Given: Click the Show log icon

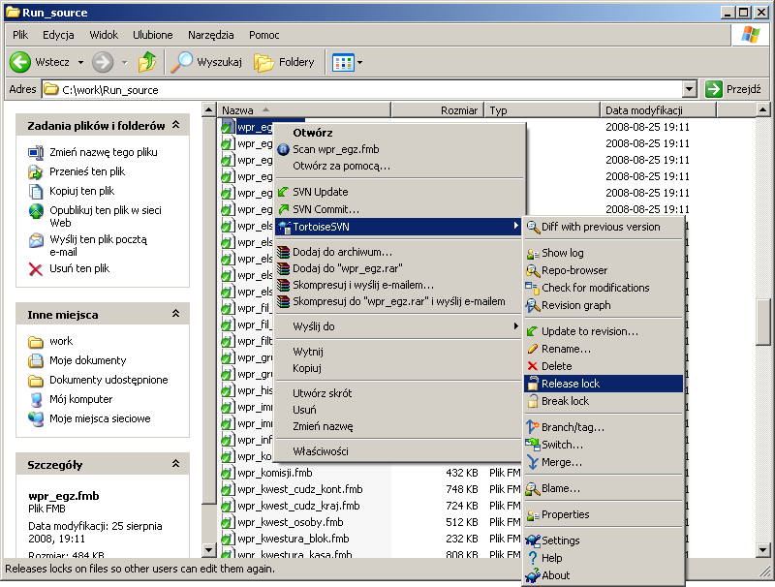Looking at the screenshot, I should click(x=533, y=254).
